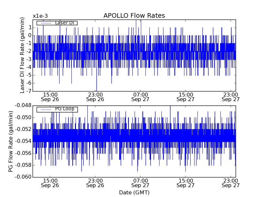Click the '-3' y-axis tick of Laser DI chart

(x=29, y=59)
